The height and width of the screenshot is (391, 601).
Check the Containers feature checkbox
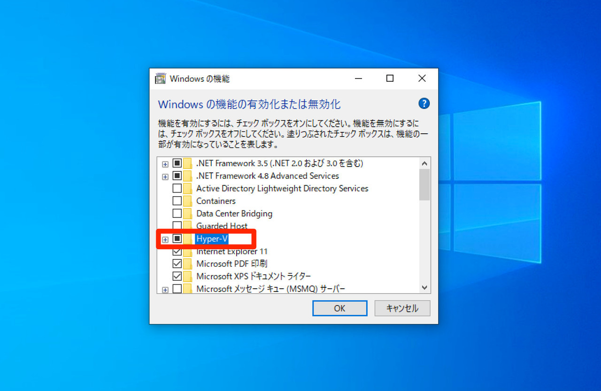pyautogui.click(x=177, y=201)
